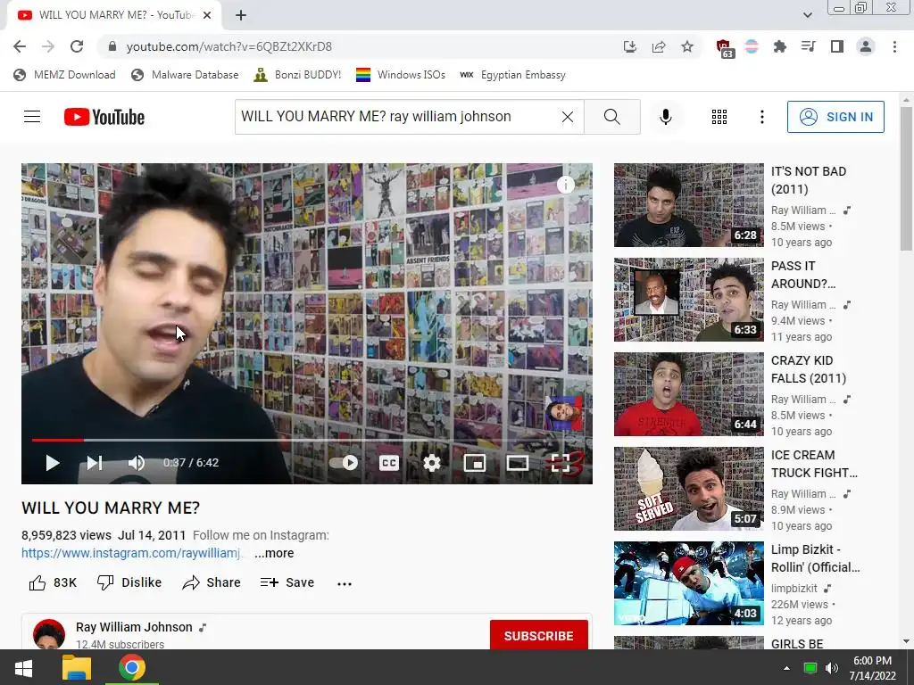Show hidden system tray icons

tap(786, 668)
